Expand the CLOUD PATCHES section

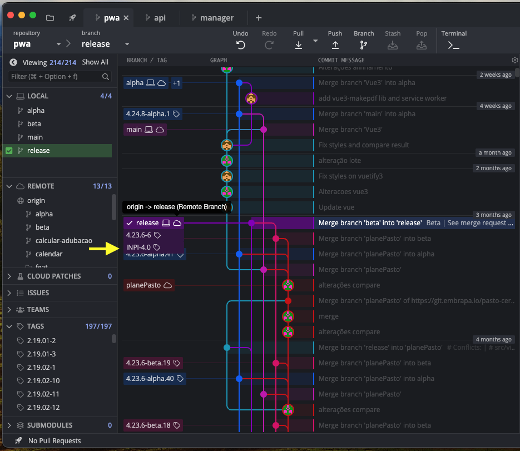click(x=9, y=276)
